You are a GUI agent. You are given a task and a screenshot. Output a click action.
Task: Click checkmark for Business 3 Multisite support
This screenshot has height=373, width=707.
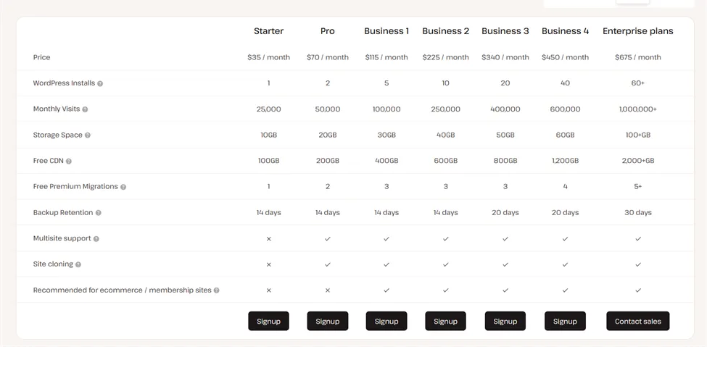tap(505, 239)
